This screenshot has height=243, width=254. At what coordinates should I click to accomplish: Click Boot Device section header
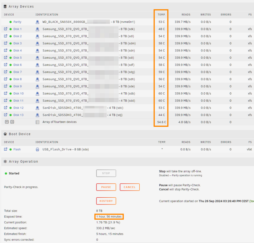[x=19, y=134]
